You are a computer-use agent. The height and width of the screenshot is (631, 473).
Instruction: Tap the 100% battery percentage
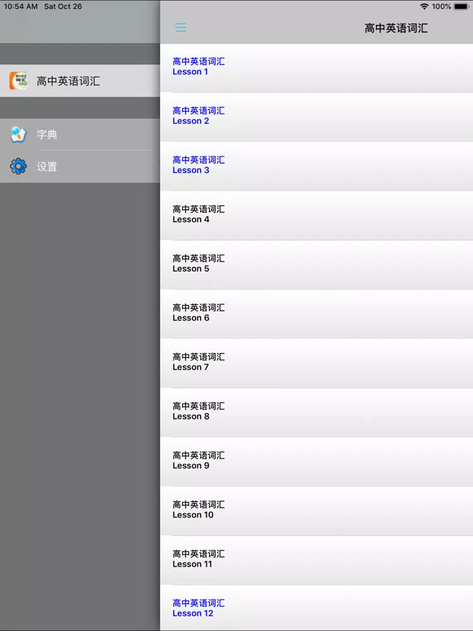tap(441, 6)
